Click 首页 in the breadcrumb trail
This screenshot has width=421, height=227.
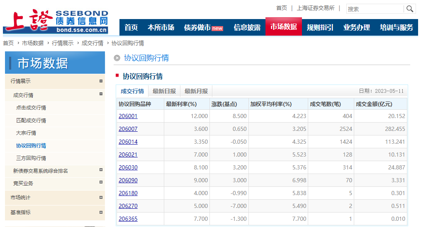pos(8,43)
